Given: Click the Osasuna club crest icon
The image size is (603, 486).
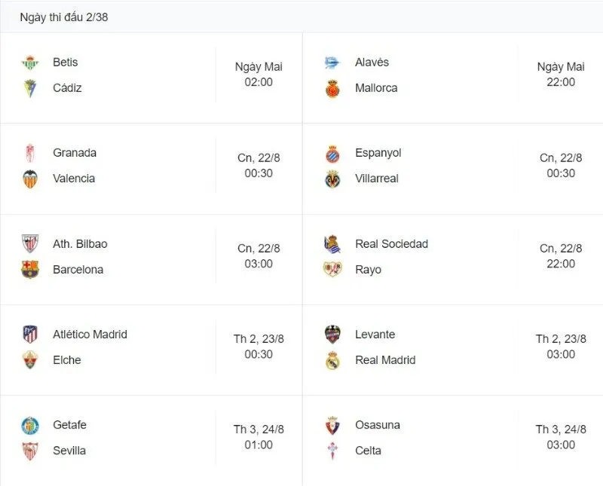Looking at the screenshot, I should pyautogui.click(x=332, y=425).
